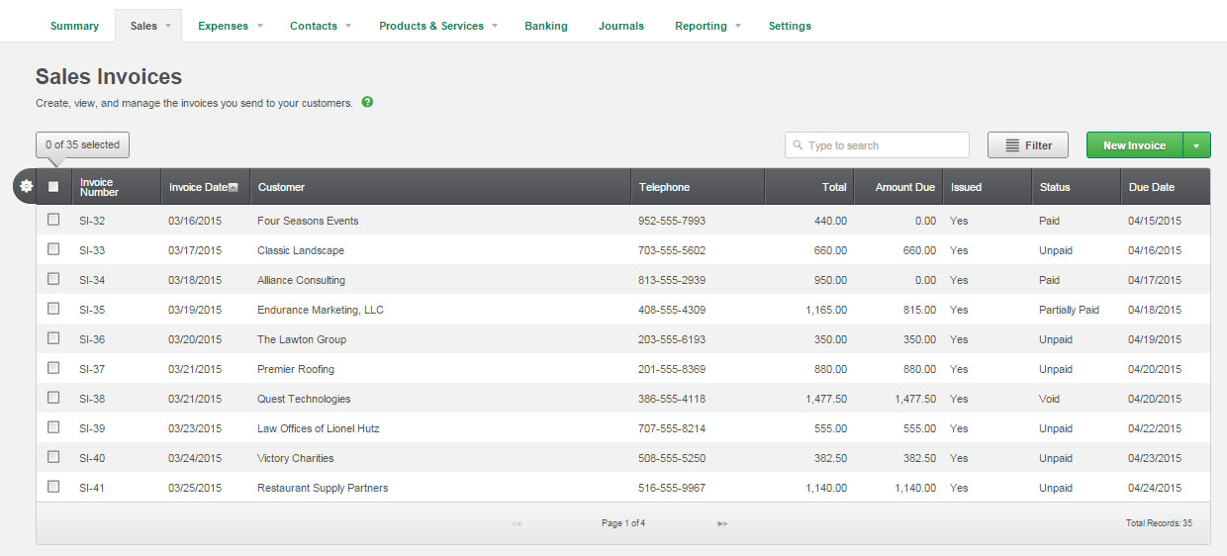Click the Filter button
The image size is (1227, 556).
click(x=1027, y=145)
